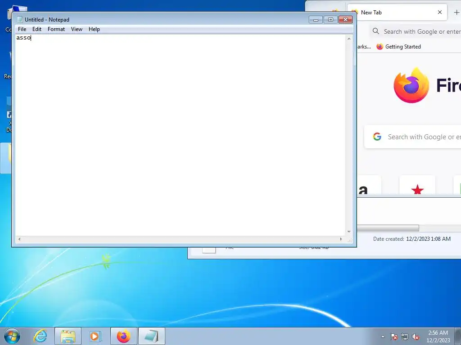The width and height of the screenshot is (461, 345).
Task: Select the New Tab tab in Firefox
Action: pyautogui.click(x=397, y=12)
